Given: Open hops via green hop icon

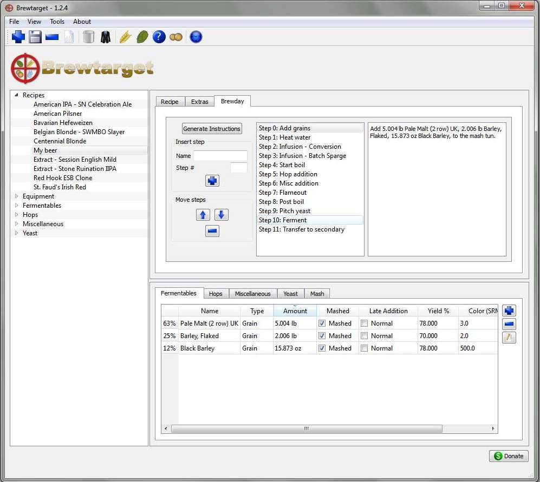Looking at the screenshot, I should [142, 37].
